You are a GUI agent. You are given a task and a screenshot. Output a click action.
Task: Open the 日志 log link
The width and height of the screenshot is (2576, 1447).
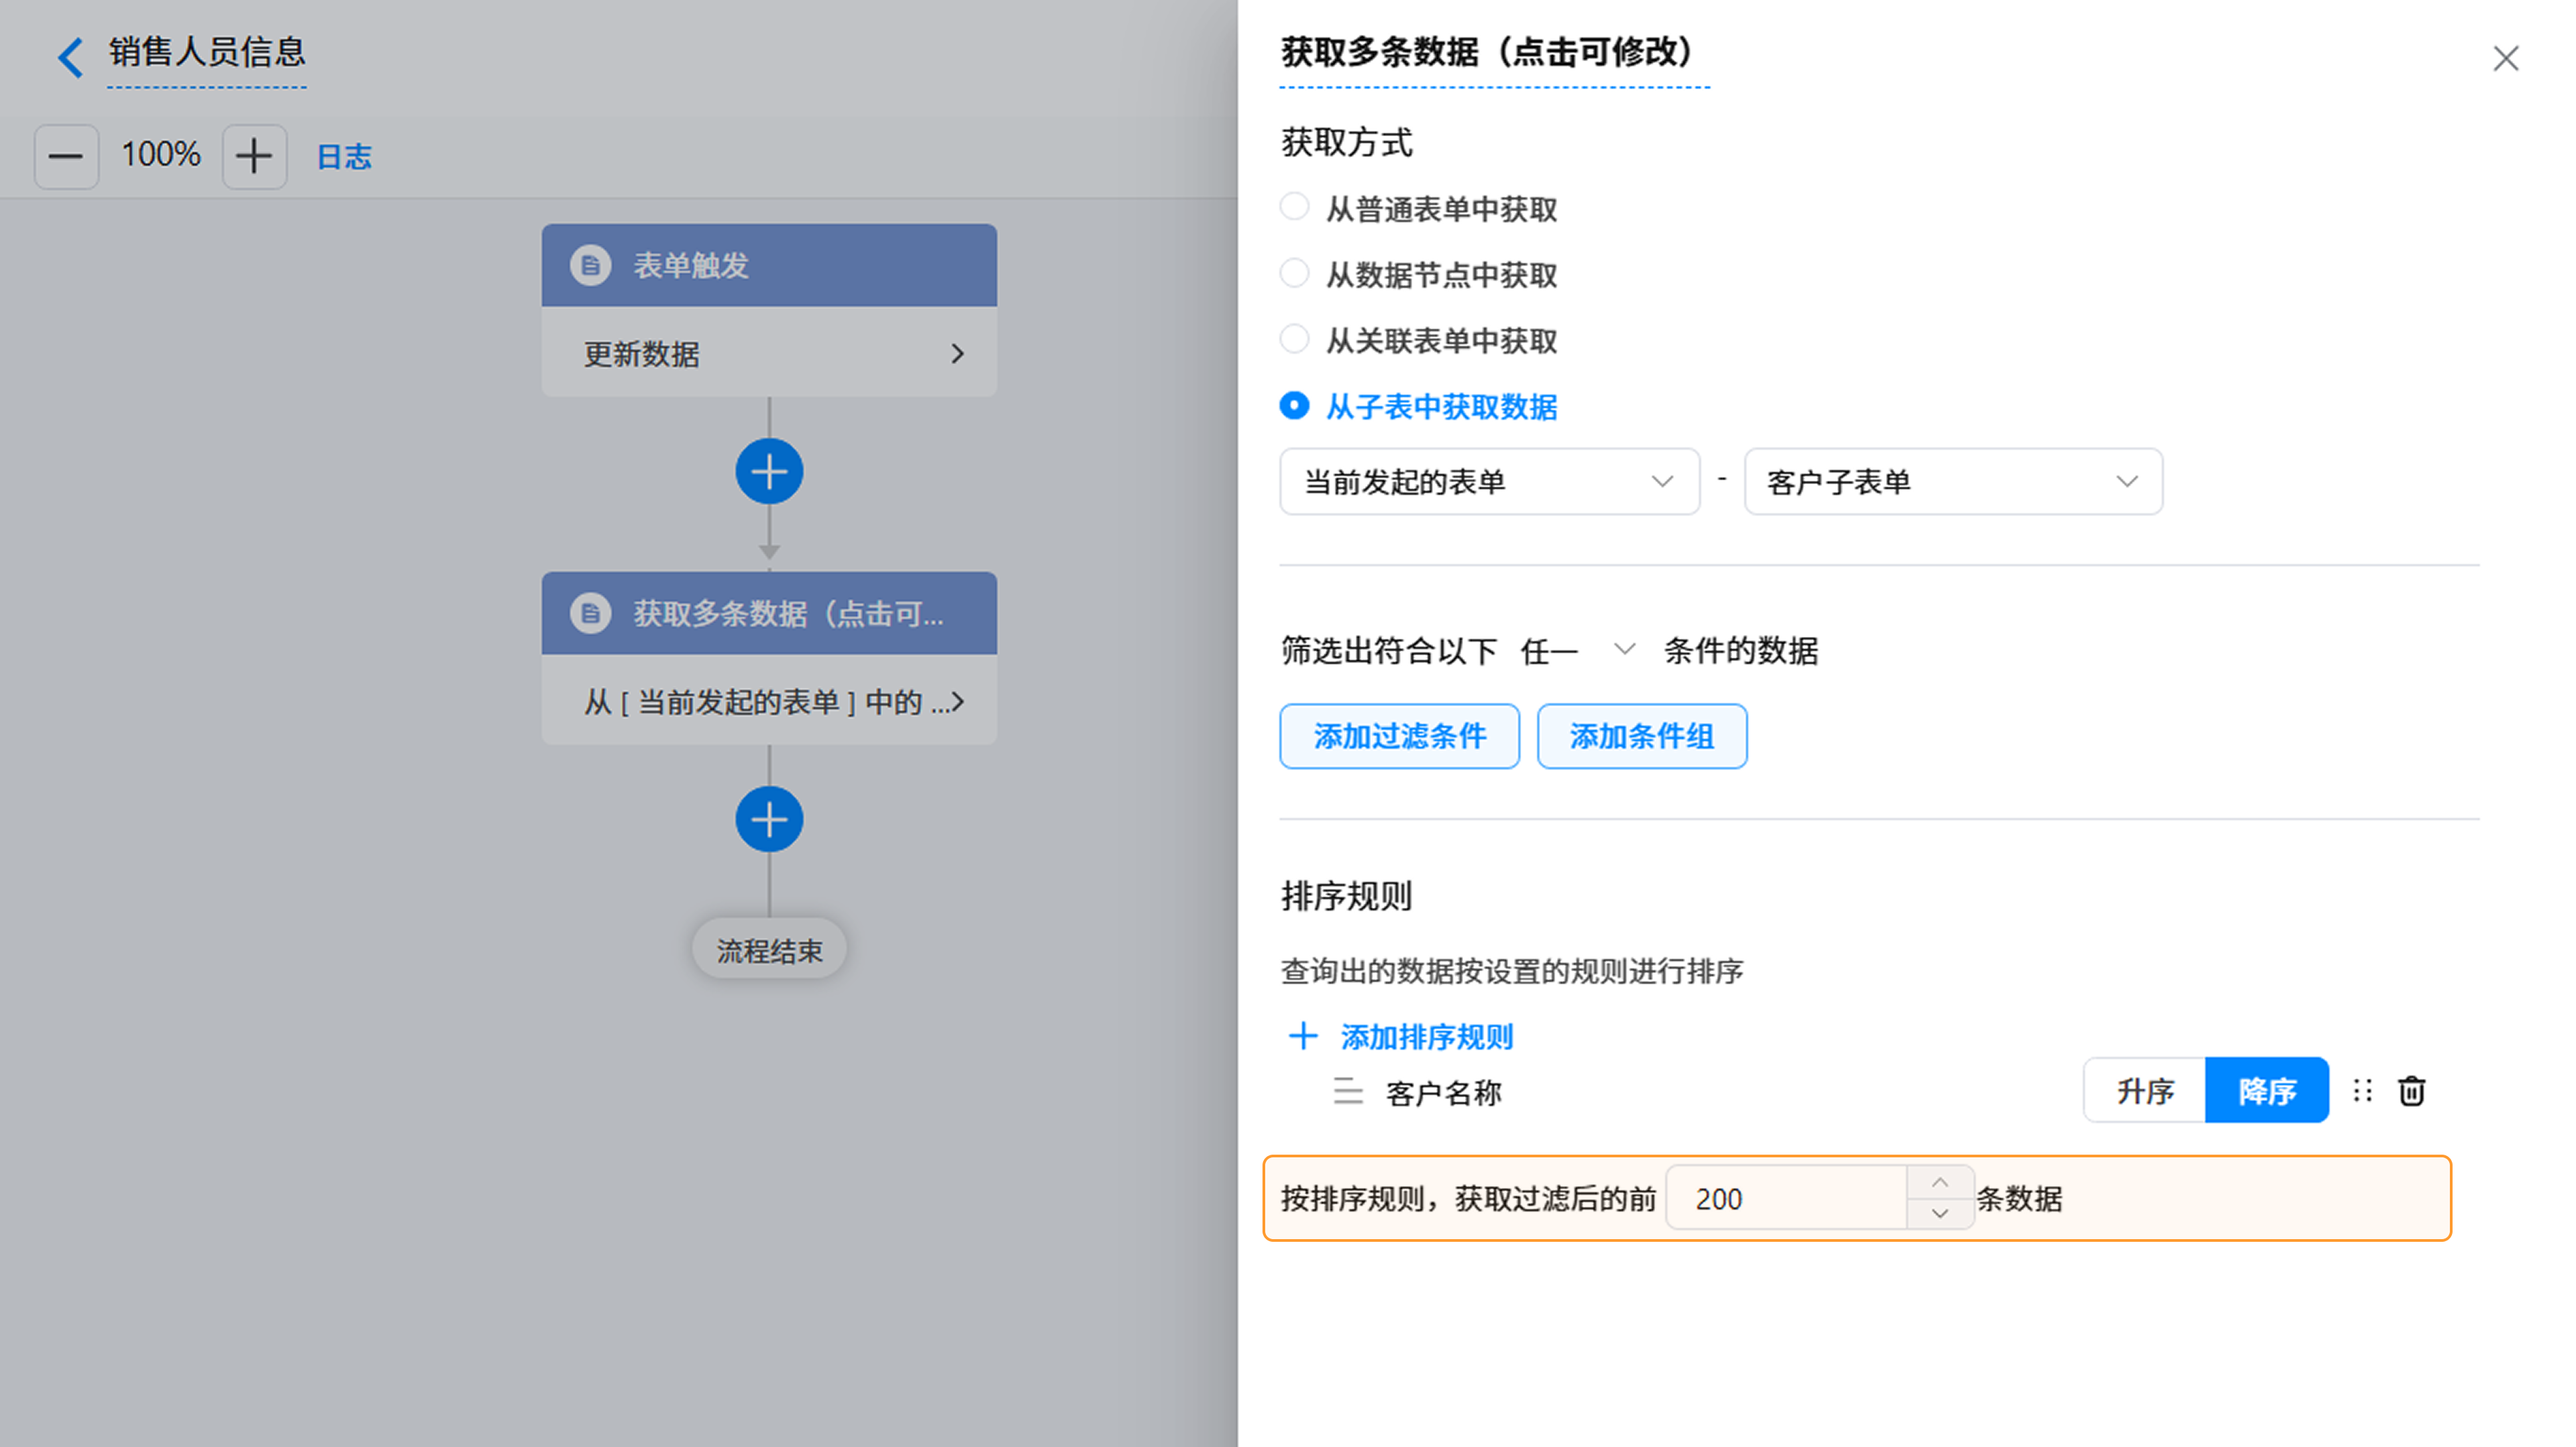click(344, 157)
